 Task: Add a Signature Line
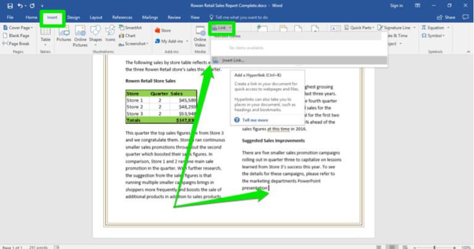coord(394,28)
